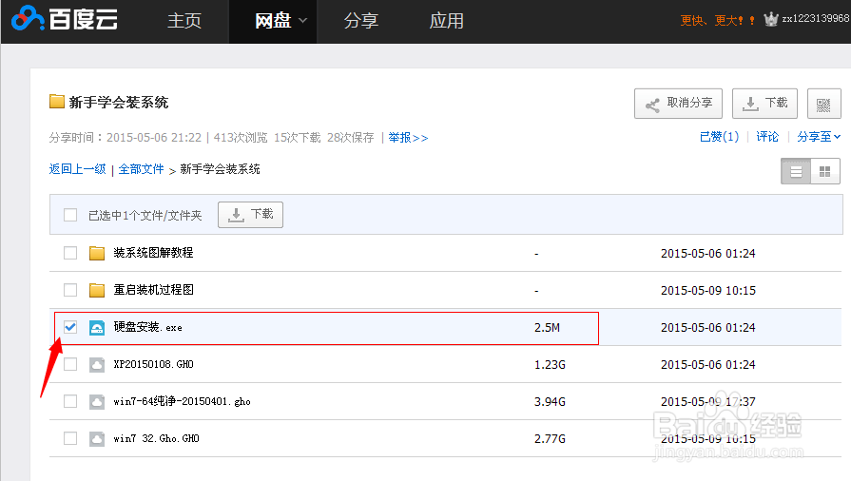Check the 重启装机过程图 folder checkbox
The height and width of the screenshot is (481, 851).
coord(70,290)
